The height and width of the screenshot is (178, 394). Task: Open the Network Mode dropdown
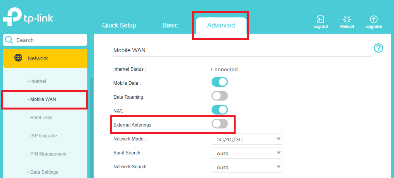[x=247, y=139]
